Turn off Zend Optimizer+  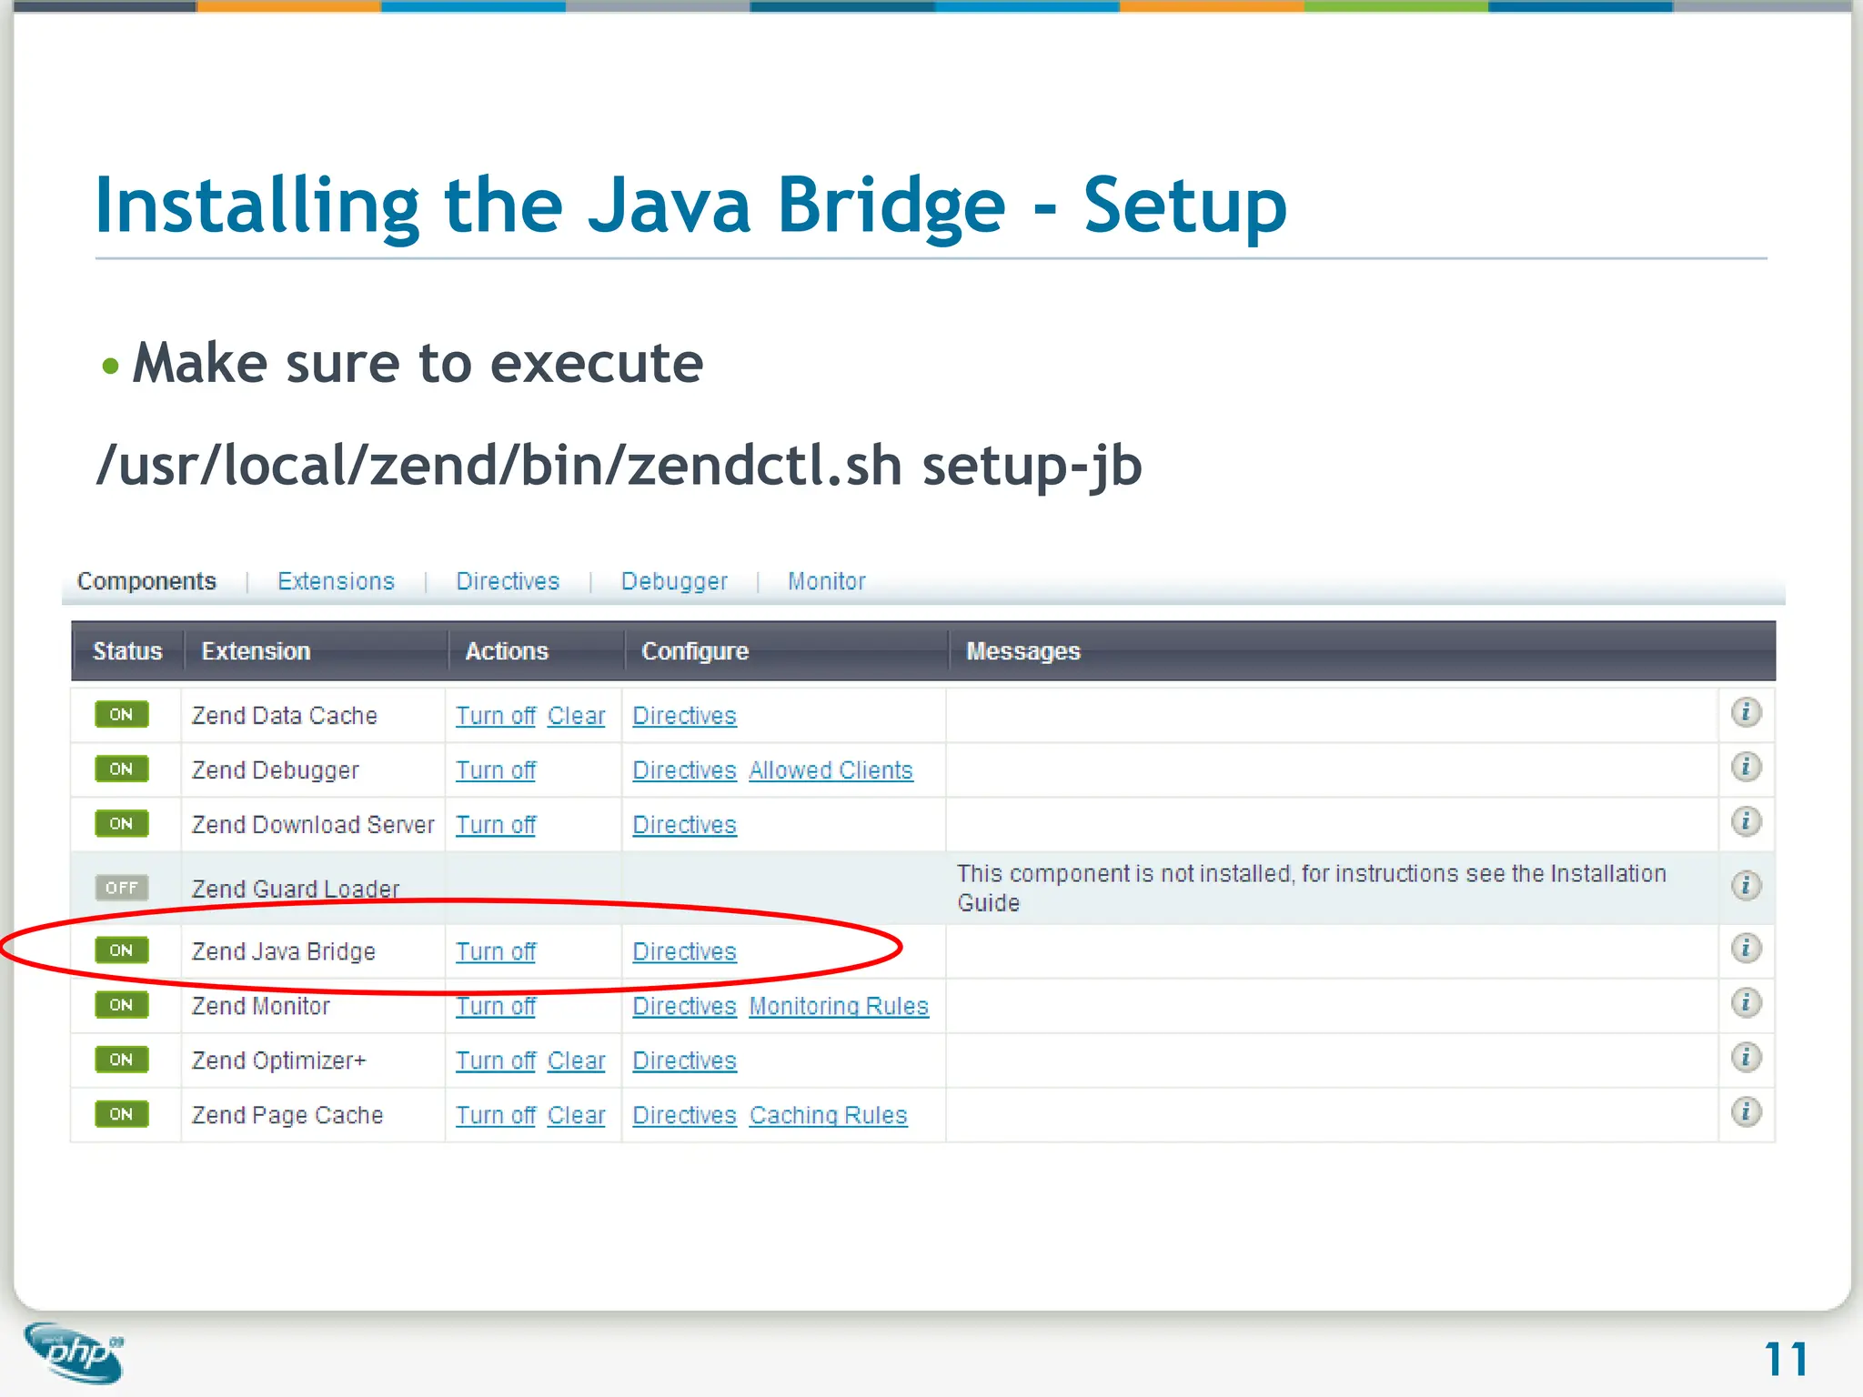tap(496, 1060)
